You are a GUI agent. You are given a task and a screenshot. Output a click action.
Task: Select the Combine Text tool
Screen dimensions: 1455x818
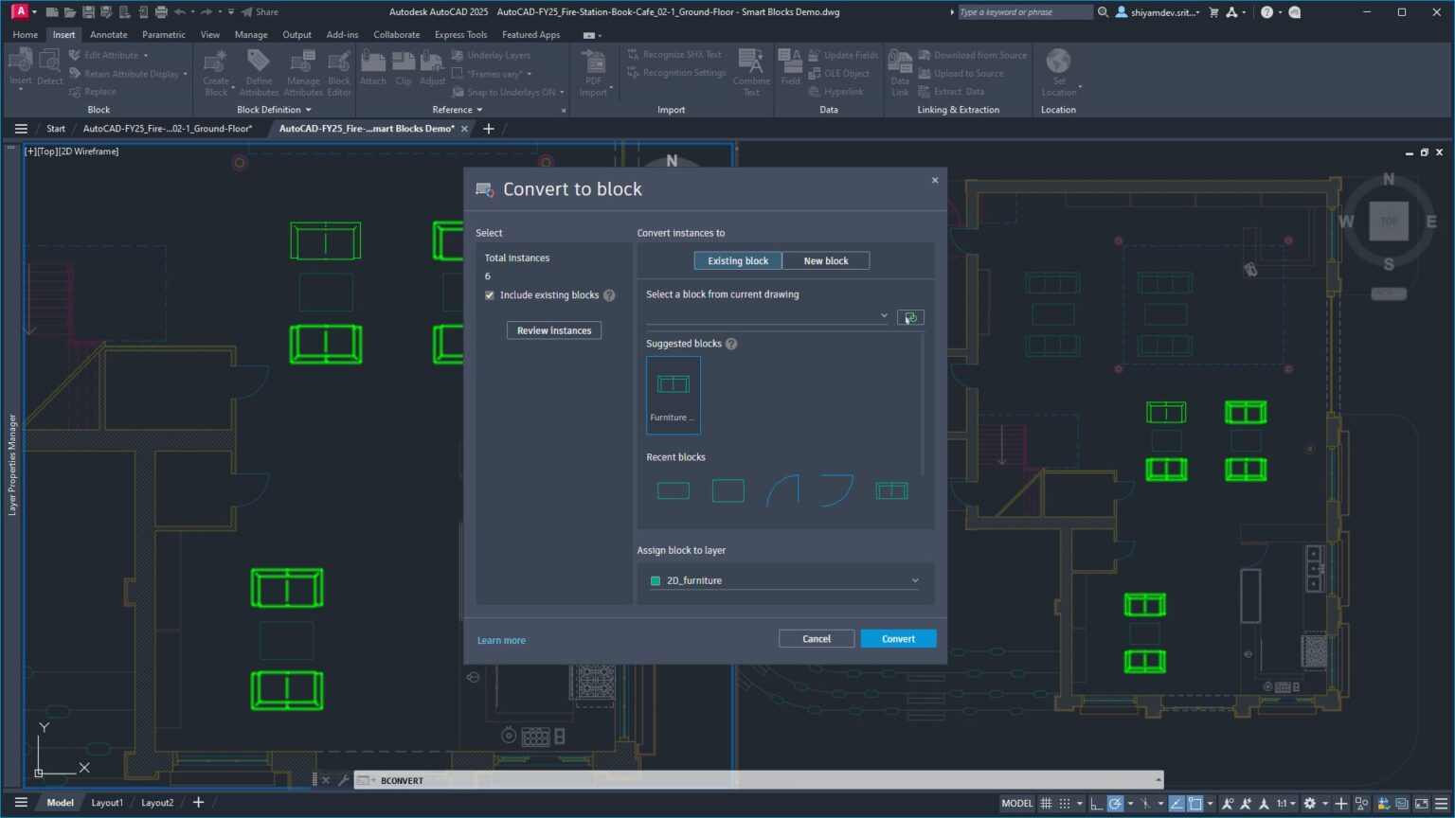click(x=751, y=71)
